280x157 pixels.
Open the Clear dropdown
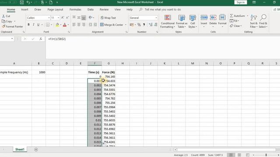click(236, 26)
